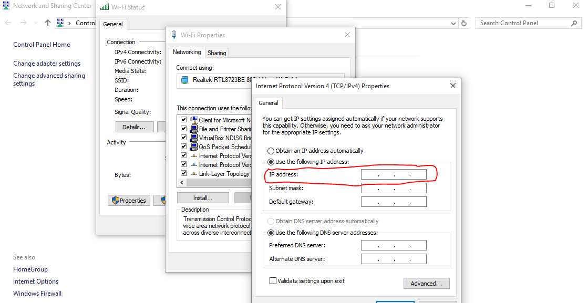Toggle VirtualBox NDIS6 Bridged checkbox
The height and width of the screenshot is (303, 588).
[x=184, y=138]
